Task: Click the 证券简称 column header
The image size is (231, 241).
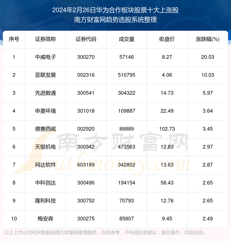Action: point(46,39)
